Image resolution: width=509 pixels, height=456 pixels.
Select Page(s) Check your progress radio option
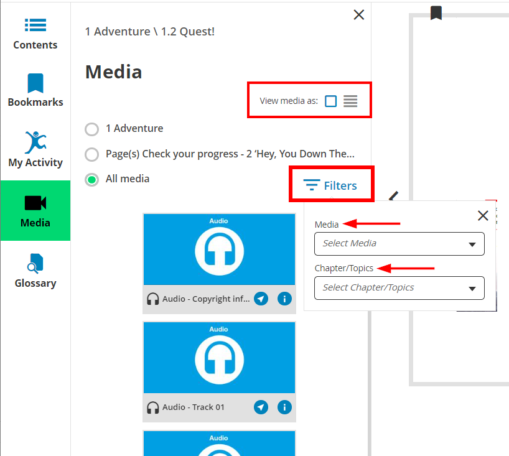[92, 154]
